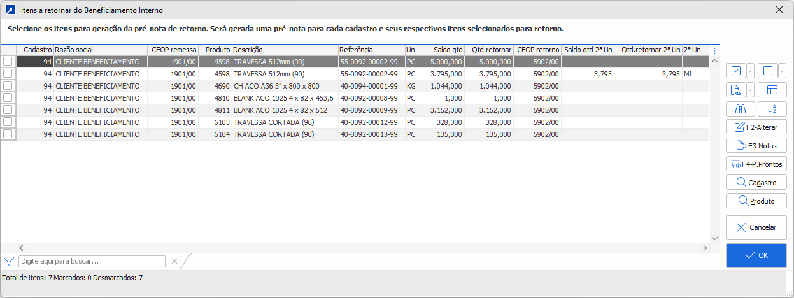Click the 'Digite aqui para buscar' search field
Screen dimensions: 794x298
coord(92,261)
